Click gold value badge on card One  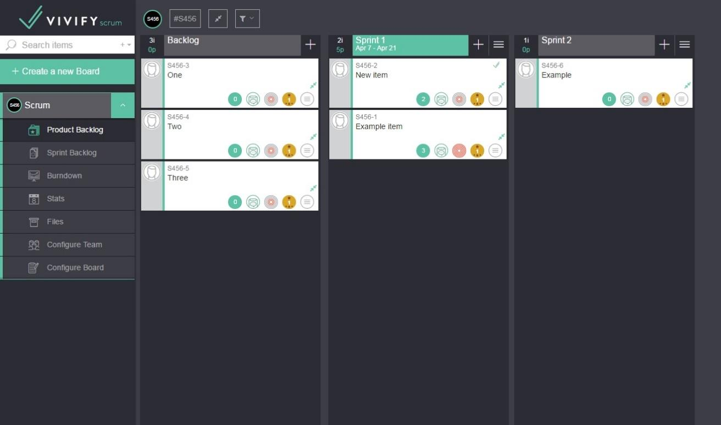pos(289,100)
